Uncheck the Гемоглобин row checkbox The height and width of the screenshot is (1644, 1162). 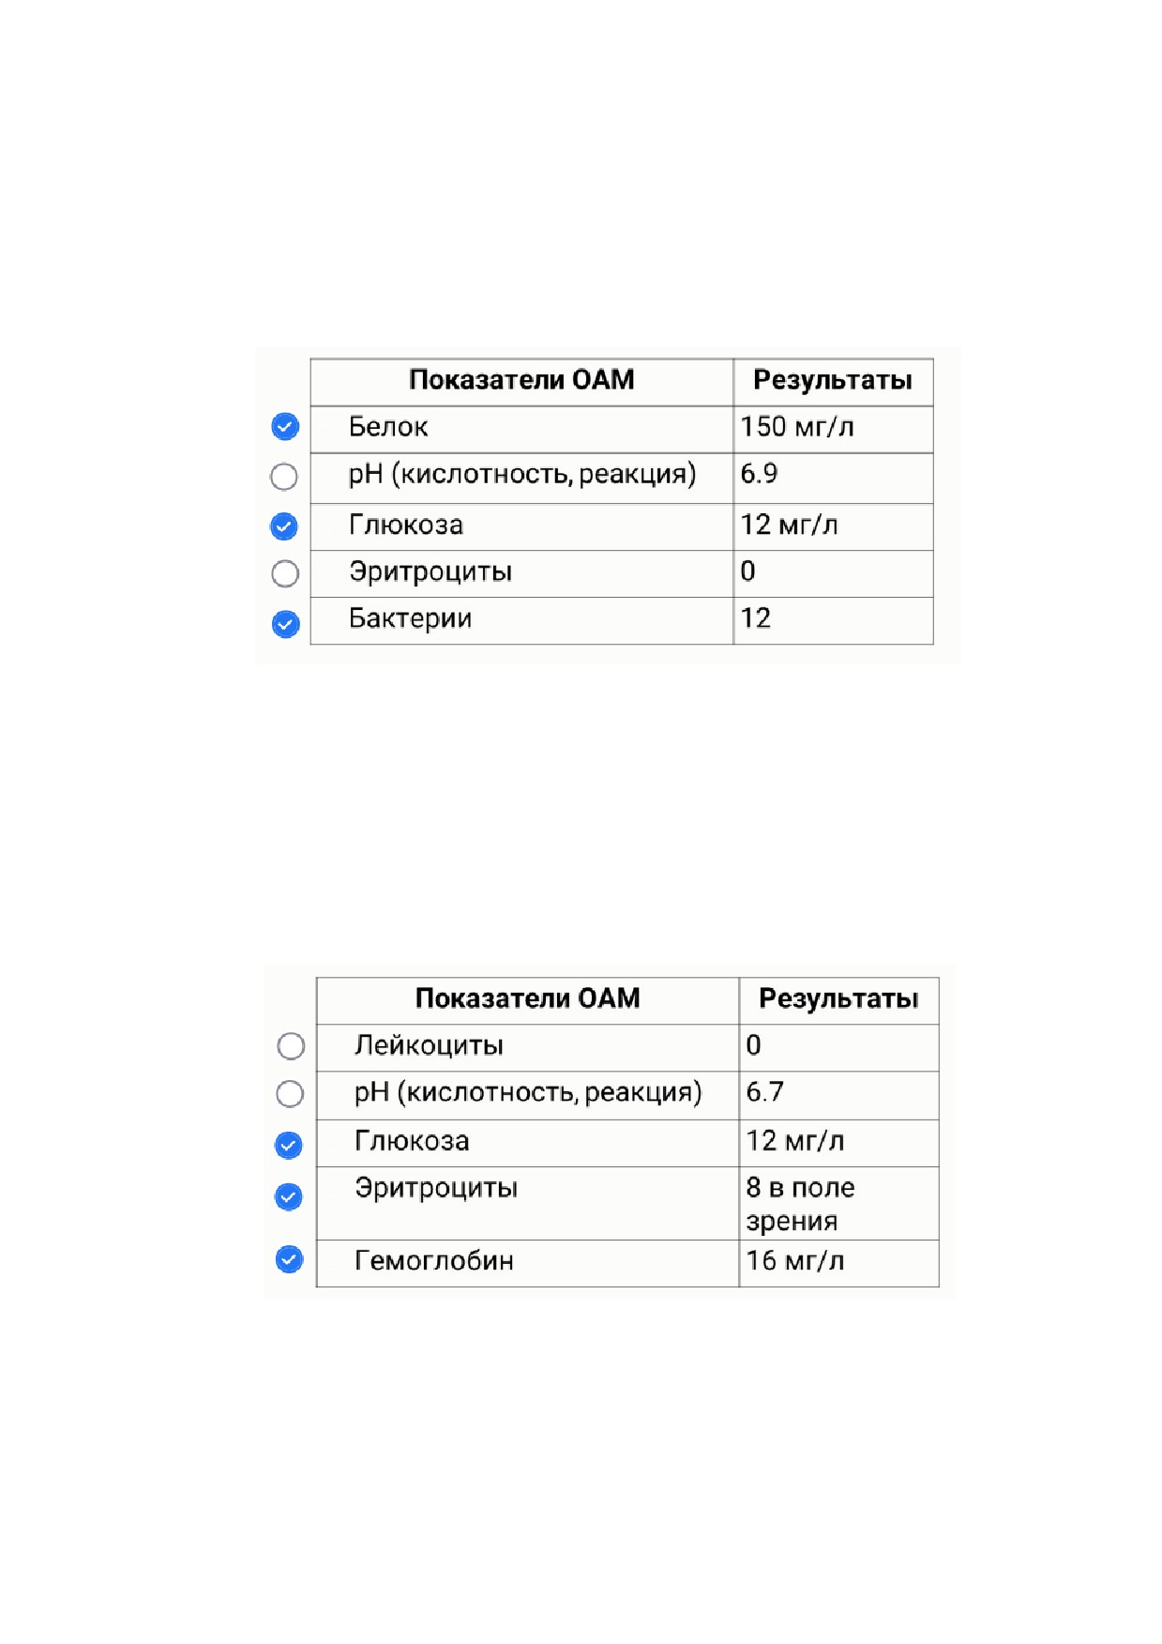290,1259
